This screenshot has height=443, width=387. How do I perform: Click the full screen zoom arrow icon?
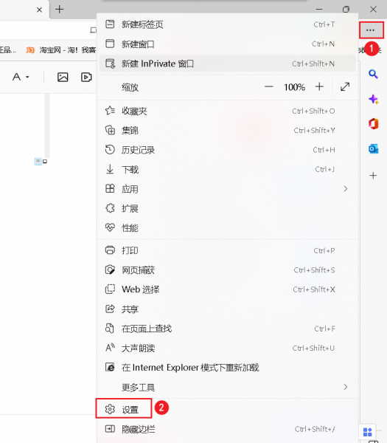coord(345,86)
